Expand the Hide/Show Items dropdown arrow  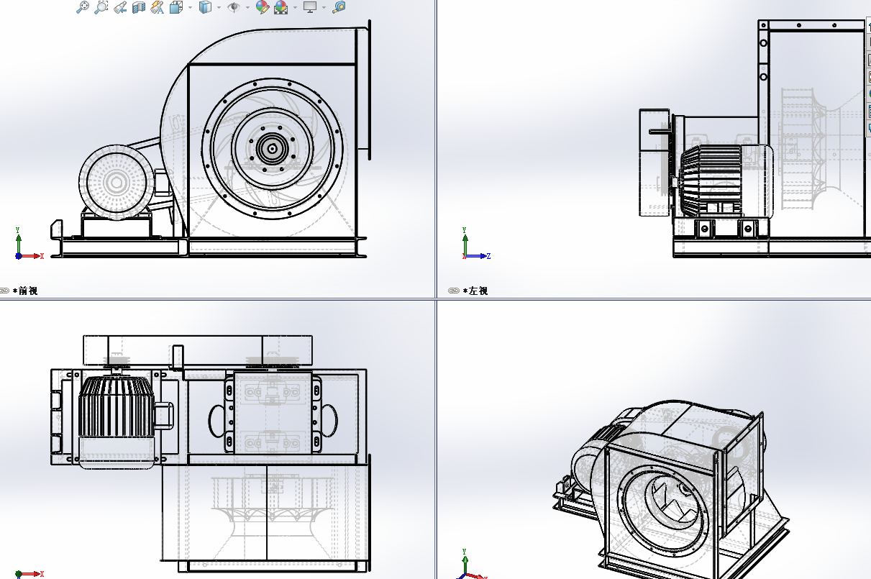pos(247,8)
